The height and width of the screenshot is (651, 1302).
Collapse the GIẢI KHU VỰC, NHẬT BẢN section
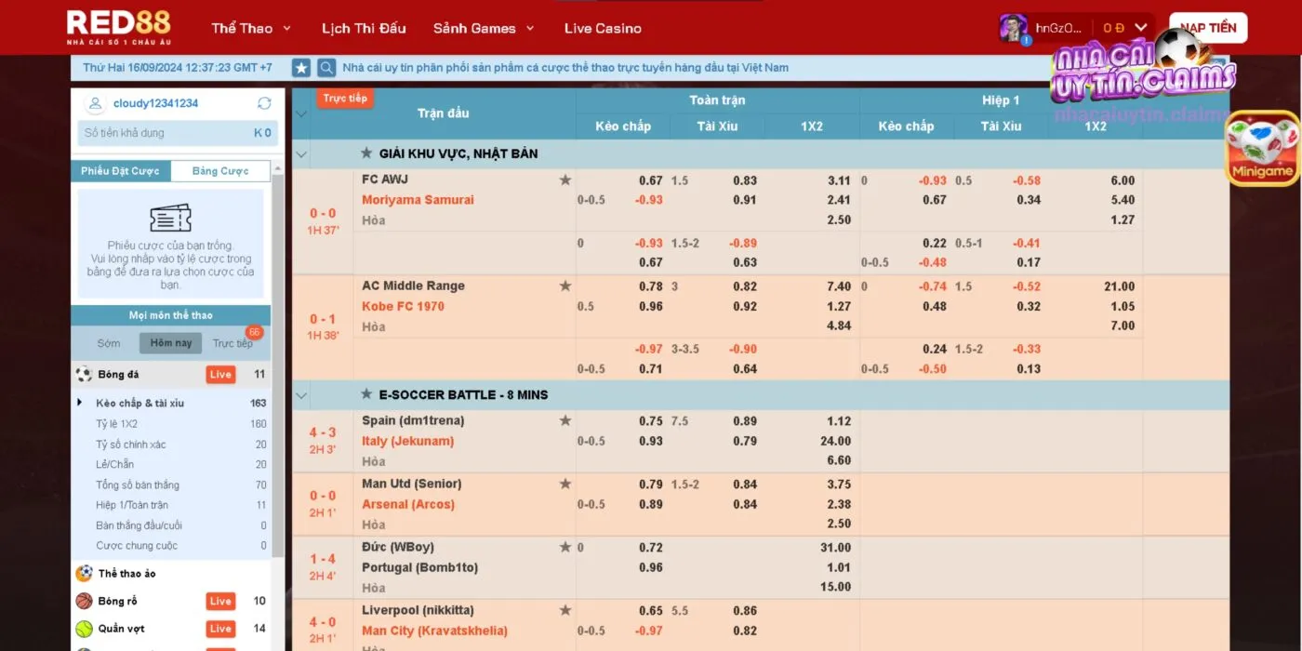coord(300,153)
